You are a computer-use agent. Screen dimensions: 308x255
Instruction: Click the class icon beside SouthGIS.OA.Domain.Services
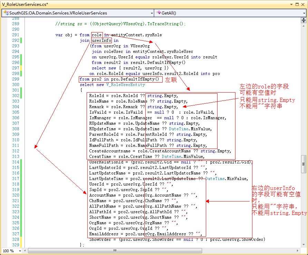pyautogui.click(x=6, y=13)
